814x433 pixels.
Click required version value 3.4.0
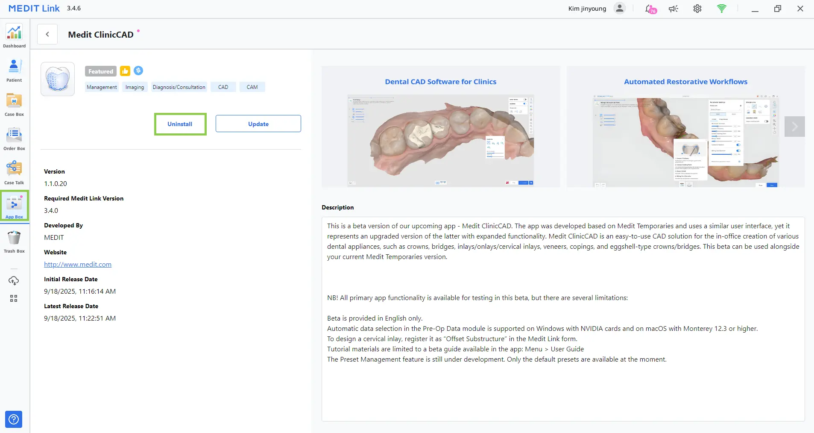pyautogui.click(x=51, y=210)
